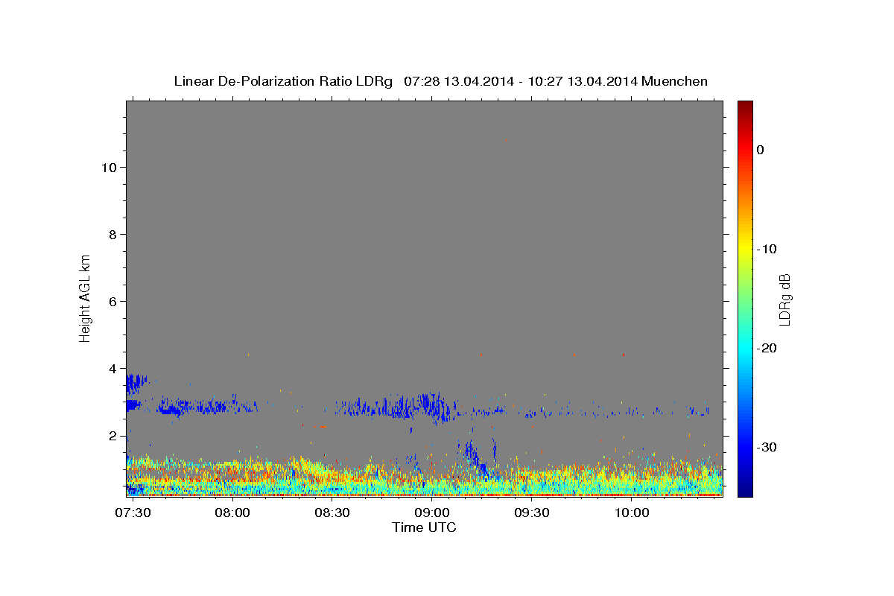894x596 pixels.
Task: Click the plot title 'Linear De-Polarization Ratio LDRg'
Action: click(283, 81)
